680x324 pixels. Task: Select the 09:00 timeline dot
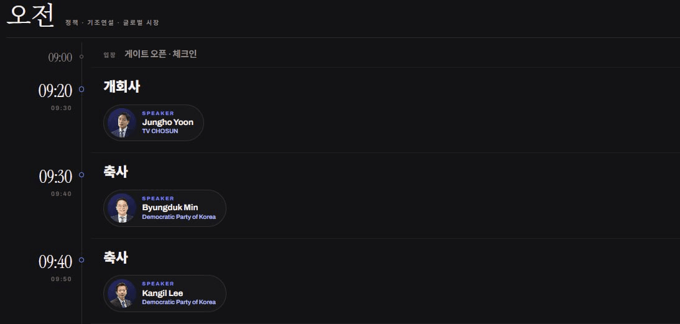click(x=82, y=57)
